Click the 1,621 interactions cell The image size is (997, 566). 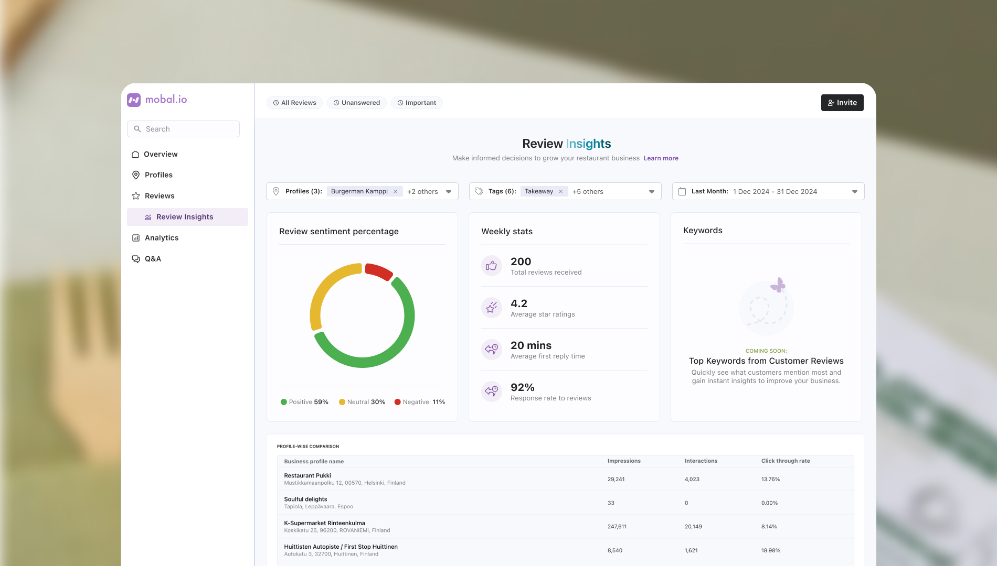[691, 551]
